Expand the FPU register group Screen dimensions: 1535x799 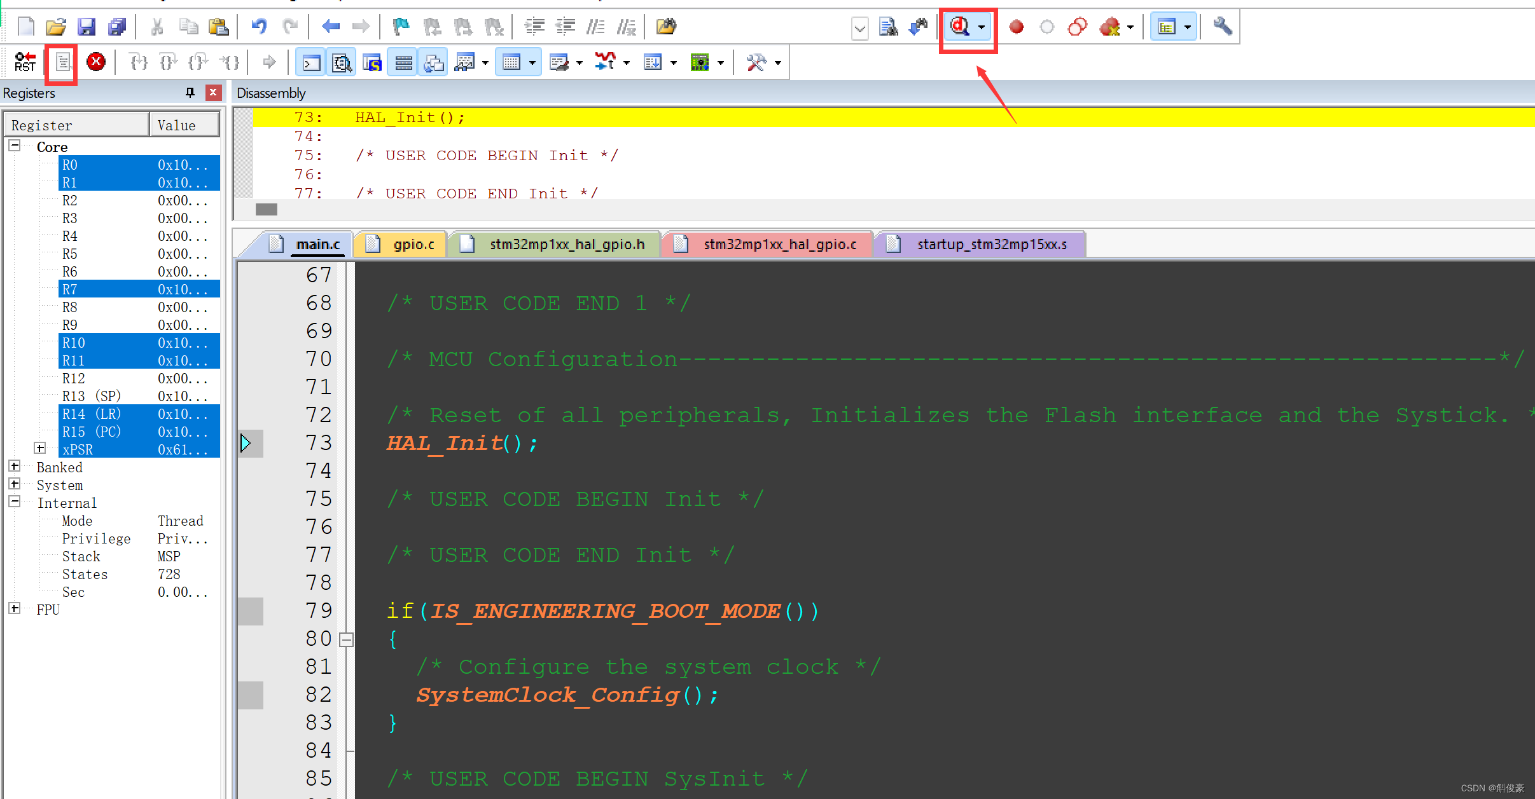pyautogui.click(x=14, y=608)
